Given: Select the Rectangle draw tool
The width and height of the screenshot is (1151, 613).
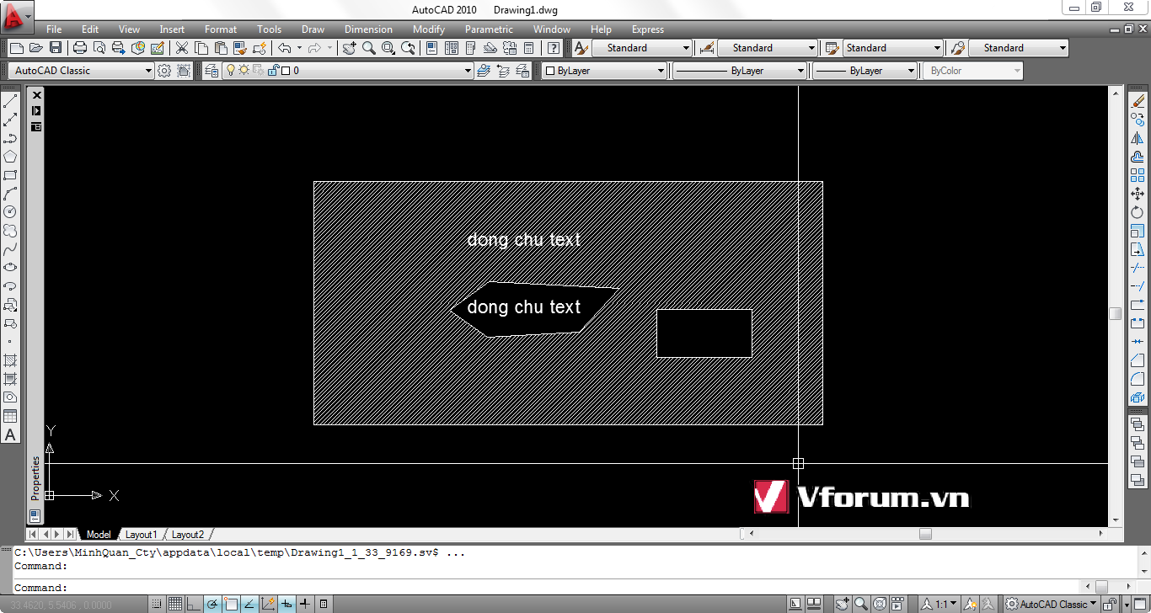Looking at the screenshot, I should point(10,175).
